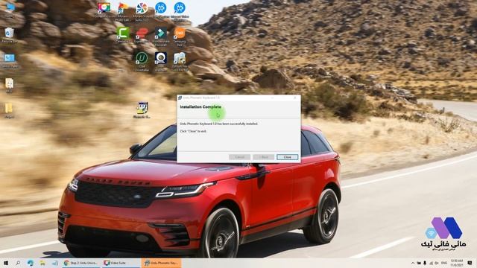Select the IObit Uninstaller desktop icon
477x268 pixels.
(x=142, y=61)
